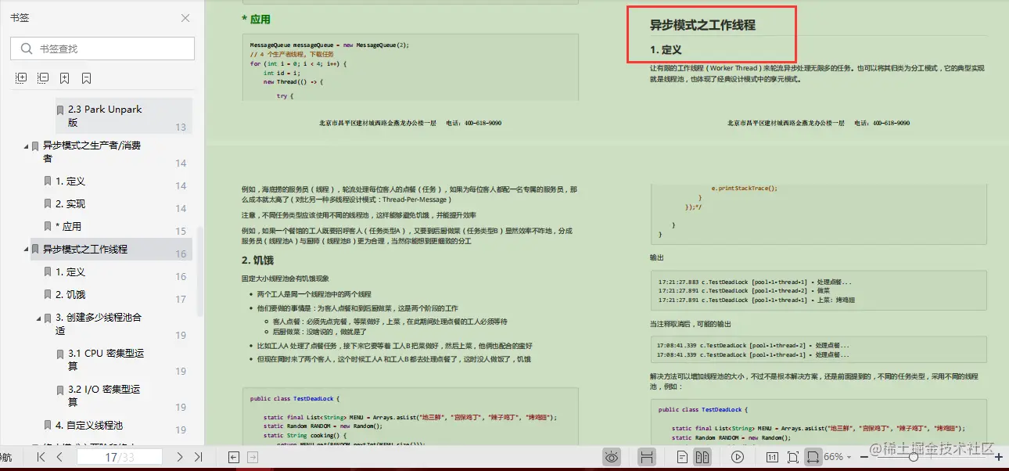This screenshot has height=471, width=1009.
Task: Set zoom to actual size 1:1
Action: [771, 457]
